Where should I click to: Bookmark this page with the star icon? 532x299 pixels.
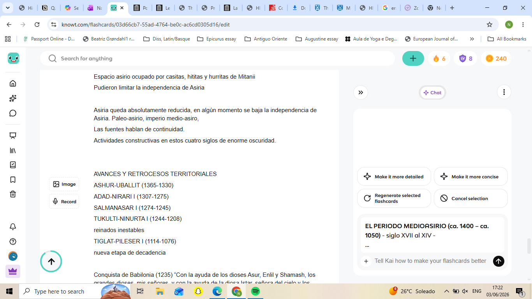[x=490, y=25]
